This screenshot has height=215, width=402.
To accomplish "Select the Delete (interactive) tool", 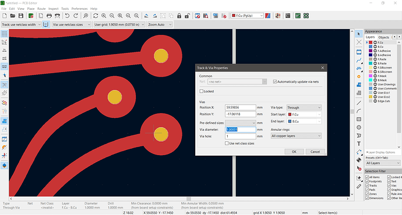I will [359, 169].
